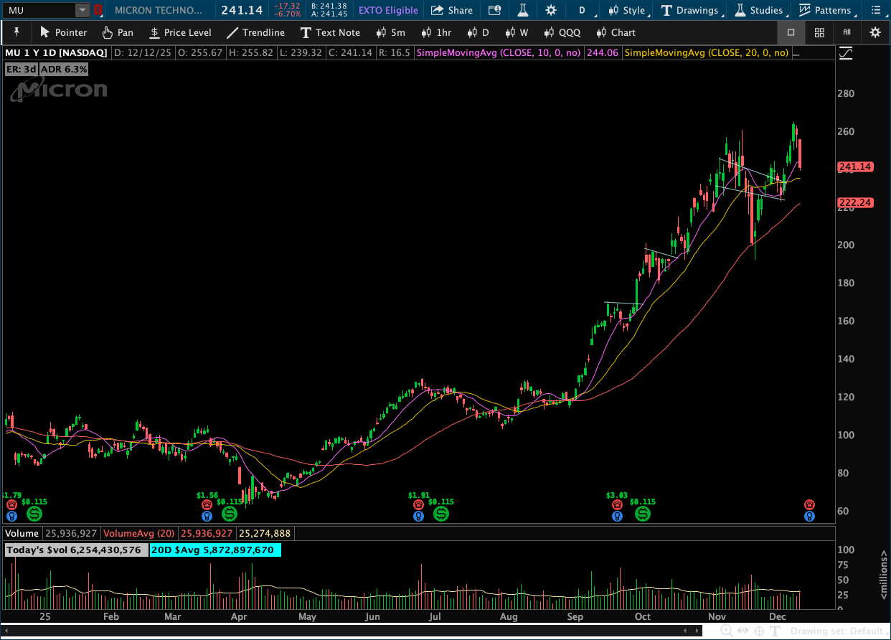
Task: Click the MU 1 Y 1D [NASDAQ] chart title
Action: (56, 52)
